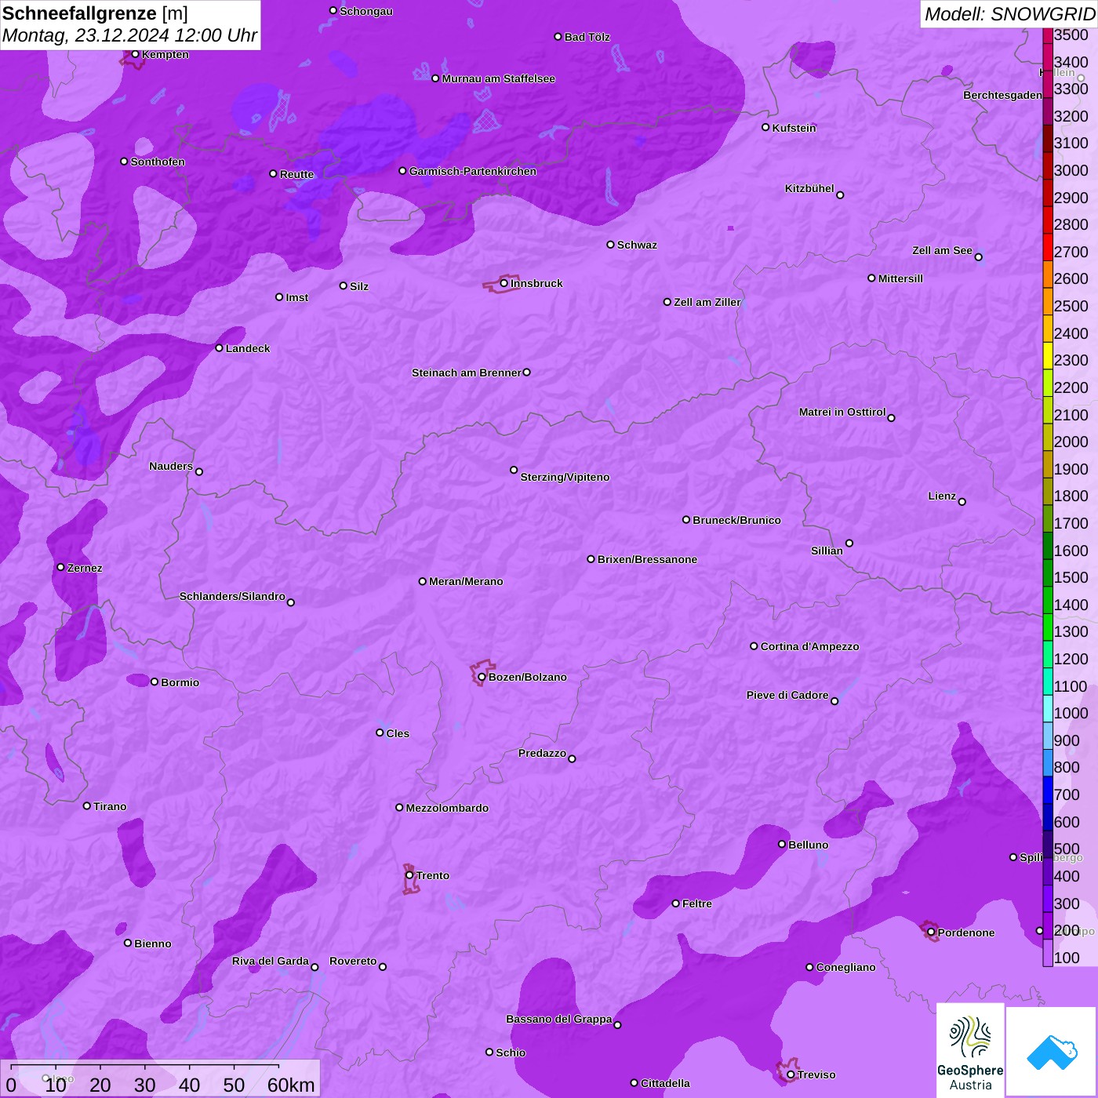Click the 'Bad Tölz' label
1098x1098 pixels.
click(x=587, y=37)
